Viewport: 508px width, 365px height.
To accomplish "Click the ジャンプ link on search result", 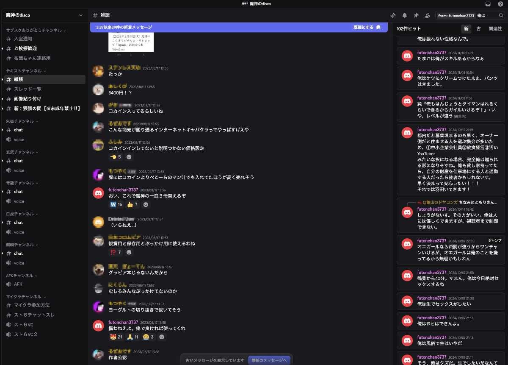I will [494, 240].
